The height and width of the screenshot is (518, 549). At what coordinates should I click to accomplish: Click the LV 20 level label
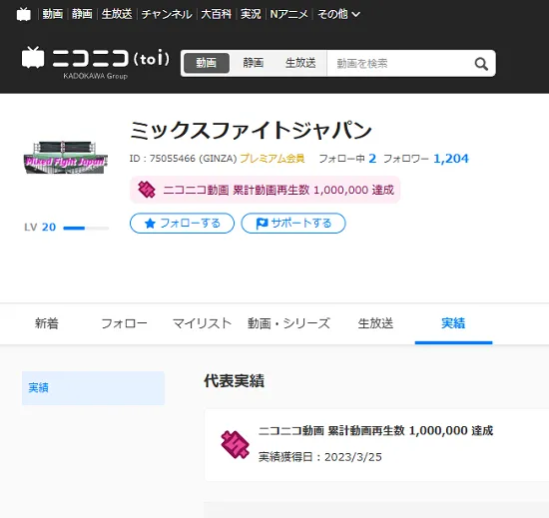(40, 228)
